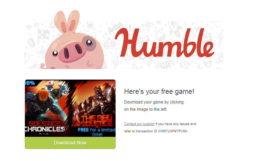Click the Humble red script logo
This screenshot has width=265, height=161.
tap(165, 43)
